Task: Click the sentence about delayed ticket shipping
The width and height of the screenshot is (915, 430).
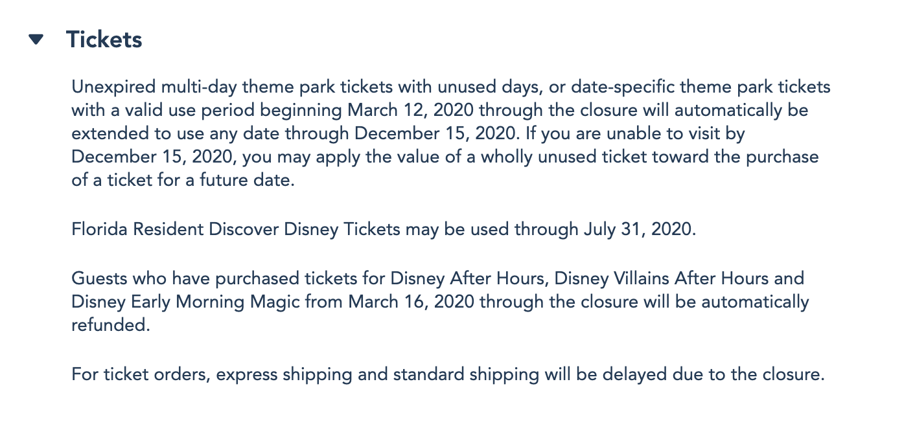Action: coord(448,374)
